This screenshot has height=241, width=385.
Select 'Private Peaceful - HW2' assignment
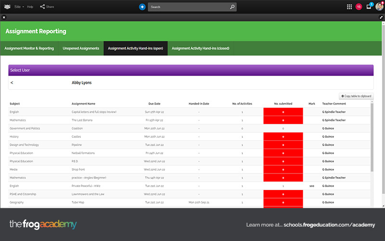[x=86, y=186]
